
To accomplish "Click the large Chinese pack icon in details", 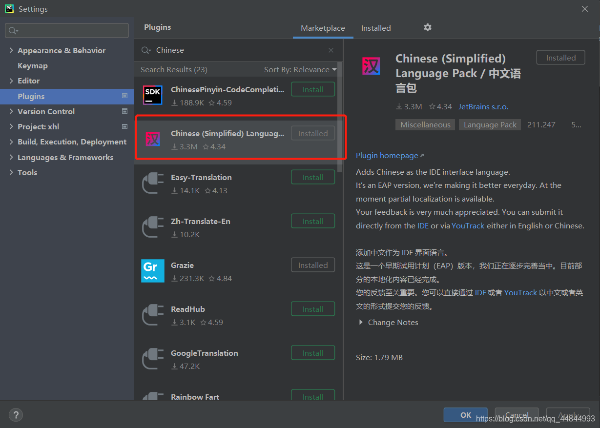I will pos(371,66).
